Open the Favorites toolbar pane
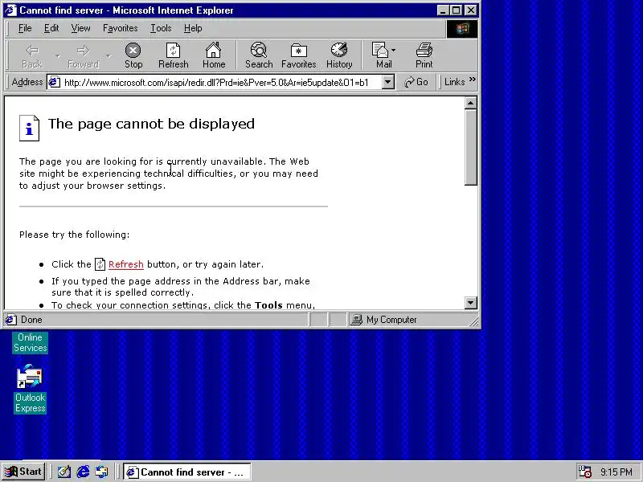 coord(298,55)
